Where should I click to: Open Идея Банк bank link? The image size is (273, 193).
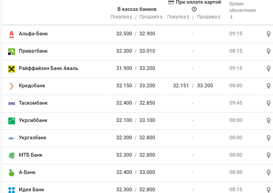tap(32, 190)
